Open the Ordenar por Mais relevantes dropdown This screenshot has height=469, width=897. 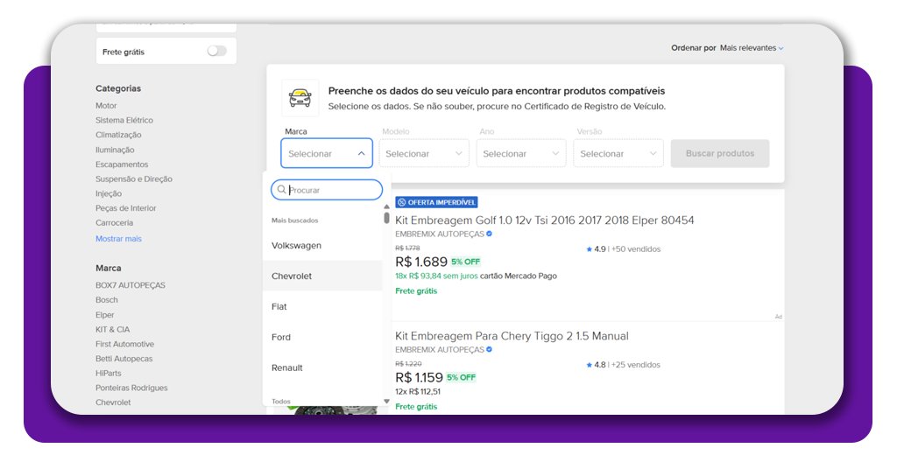pyautogui.click(x=752, y=48)
